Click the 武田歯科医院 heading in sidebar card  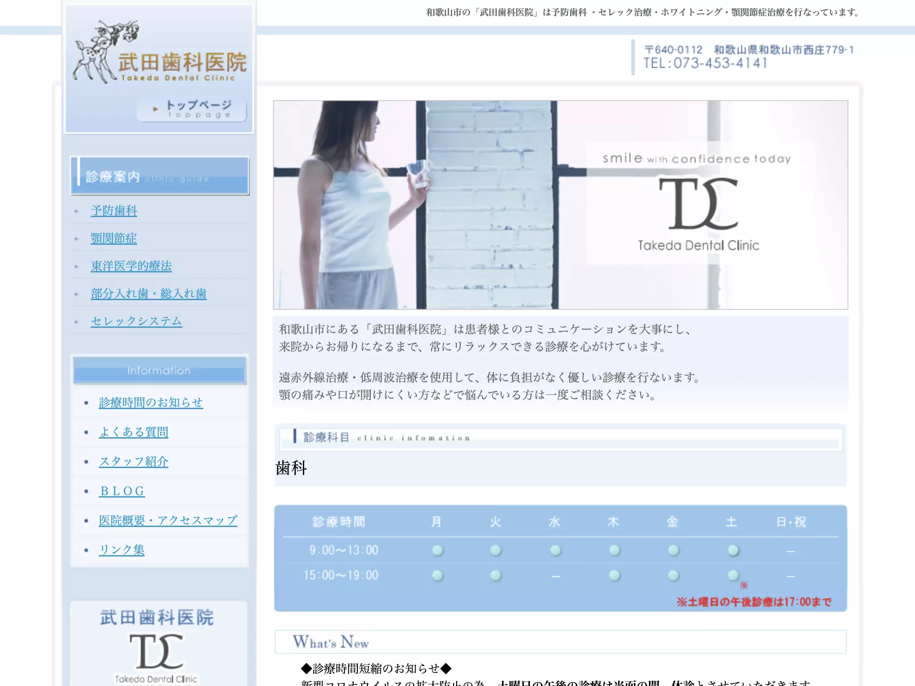pos(157,618)
